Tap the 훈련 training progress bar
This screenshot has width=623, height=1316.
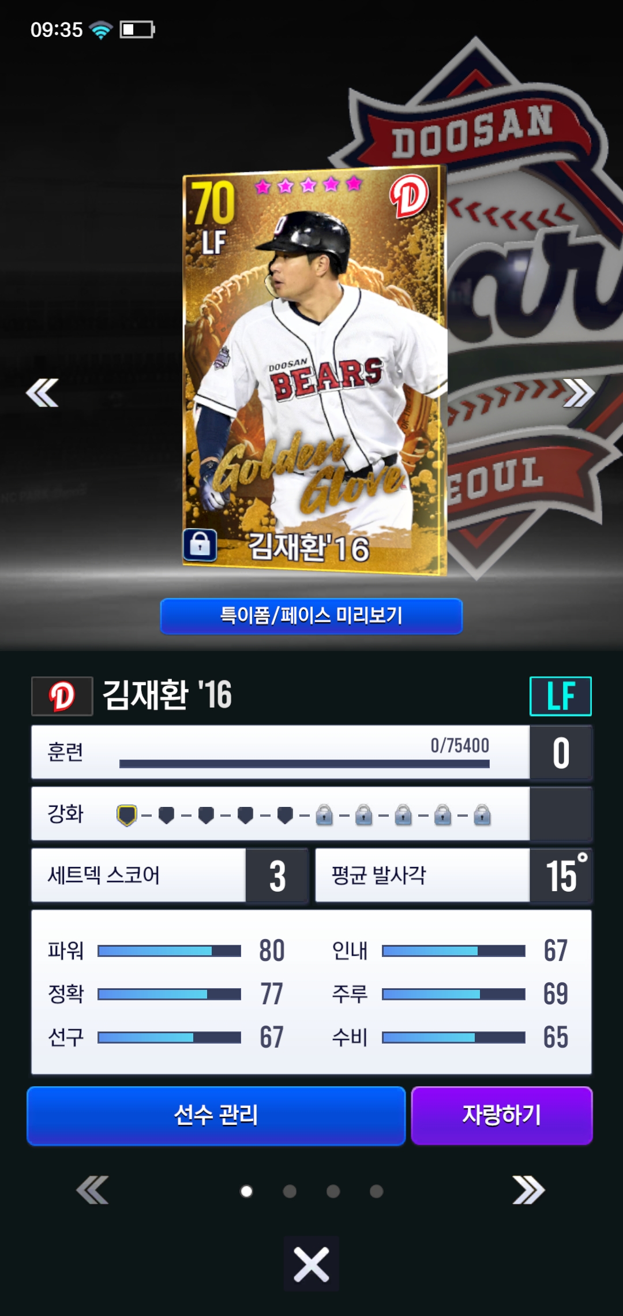[x=304, y=764]
